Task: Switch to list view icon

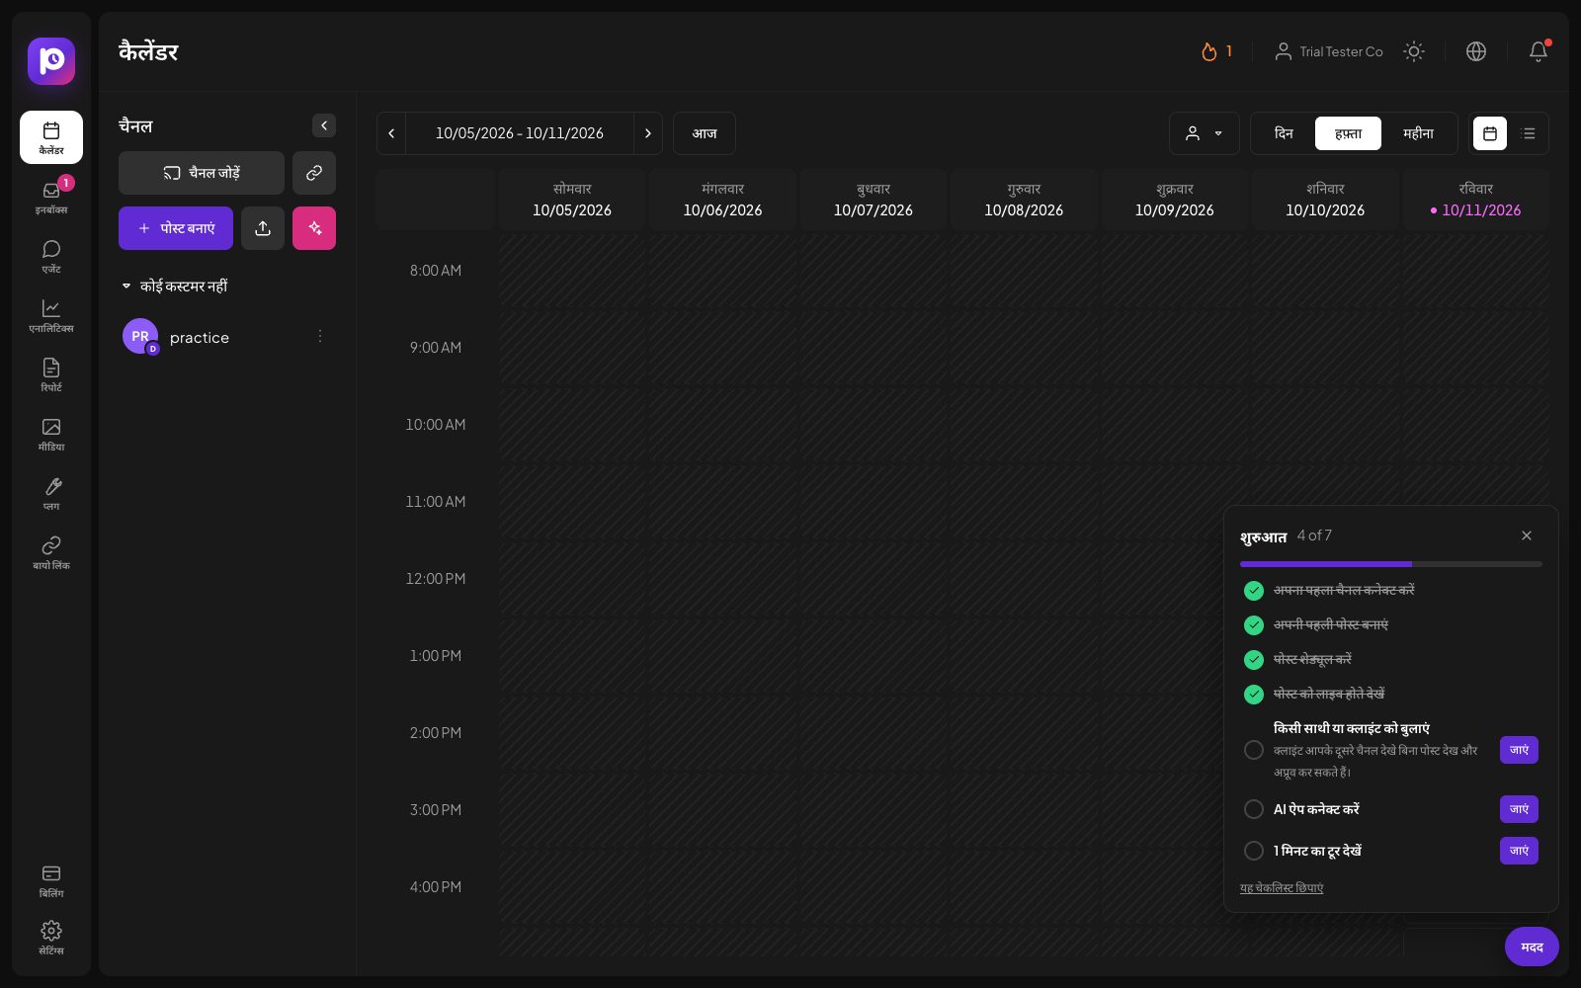Action: [x=1528, y=133]
